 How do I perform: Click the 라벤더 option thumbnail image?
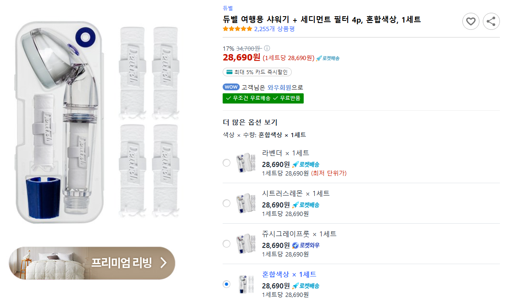point(245,163)
